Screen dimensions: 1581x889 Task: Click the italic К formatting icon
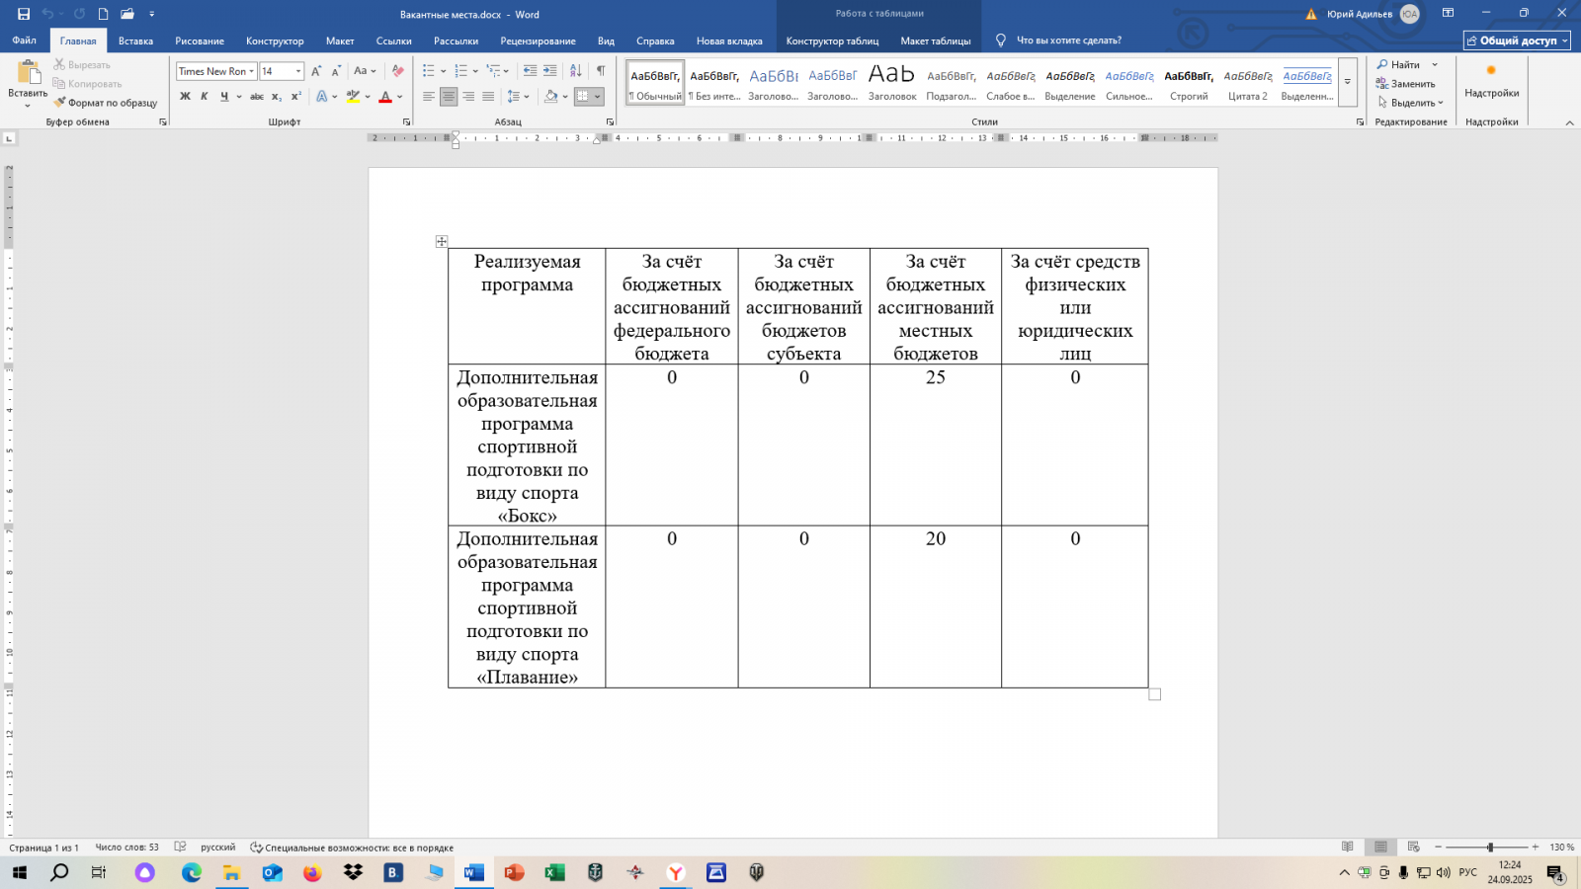coord(205,97)
